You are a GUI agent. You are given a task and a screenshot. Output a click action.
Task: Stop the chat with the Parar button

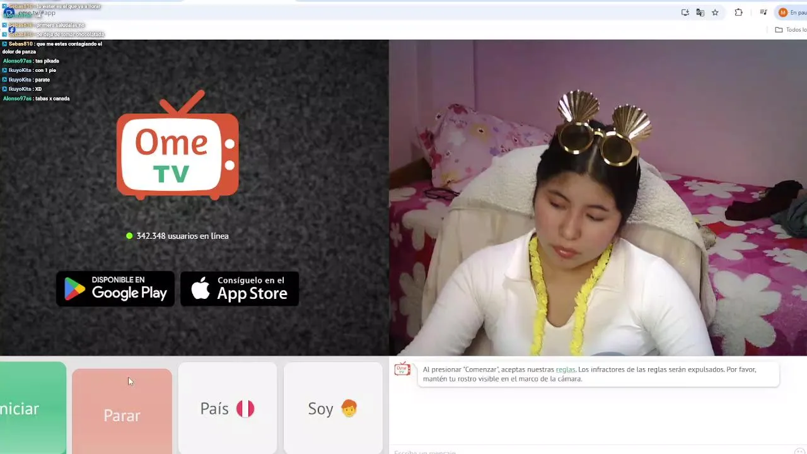coord(122,411)
